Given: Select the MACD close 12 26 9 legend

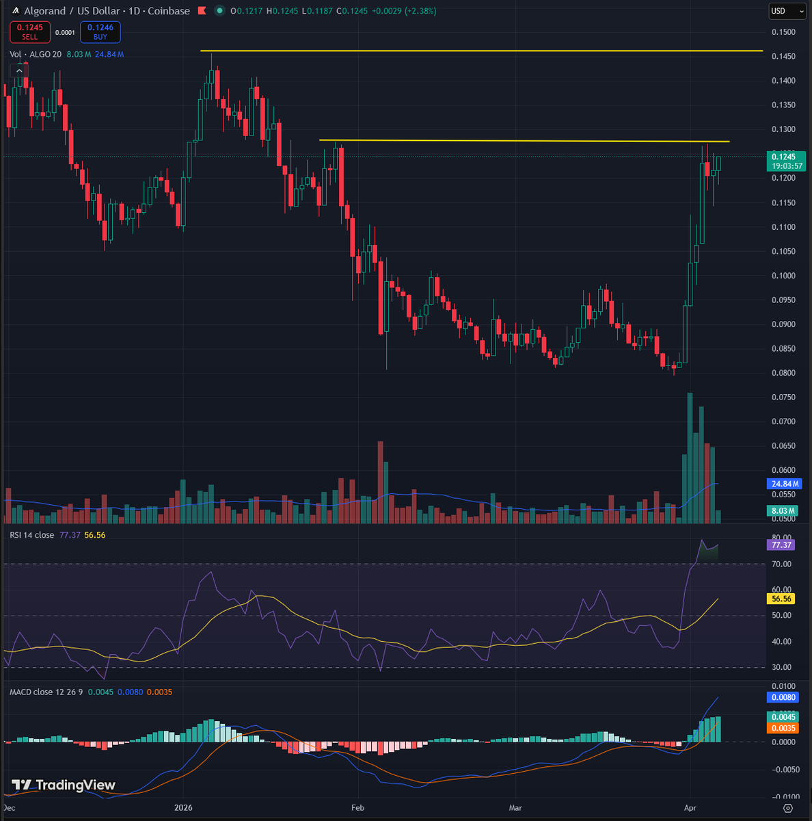Looking at the screenshot, I should (47, 692).
